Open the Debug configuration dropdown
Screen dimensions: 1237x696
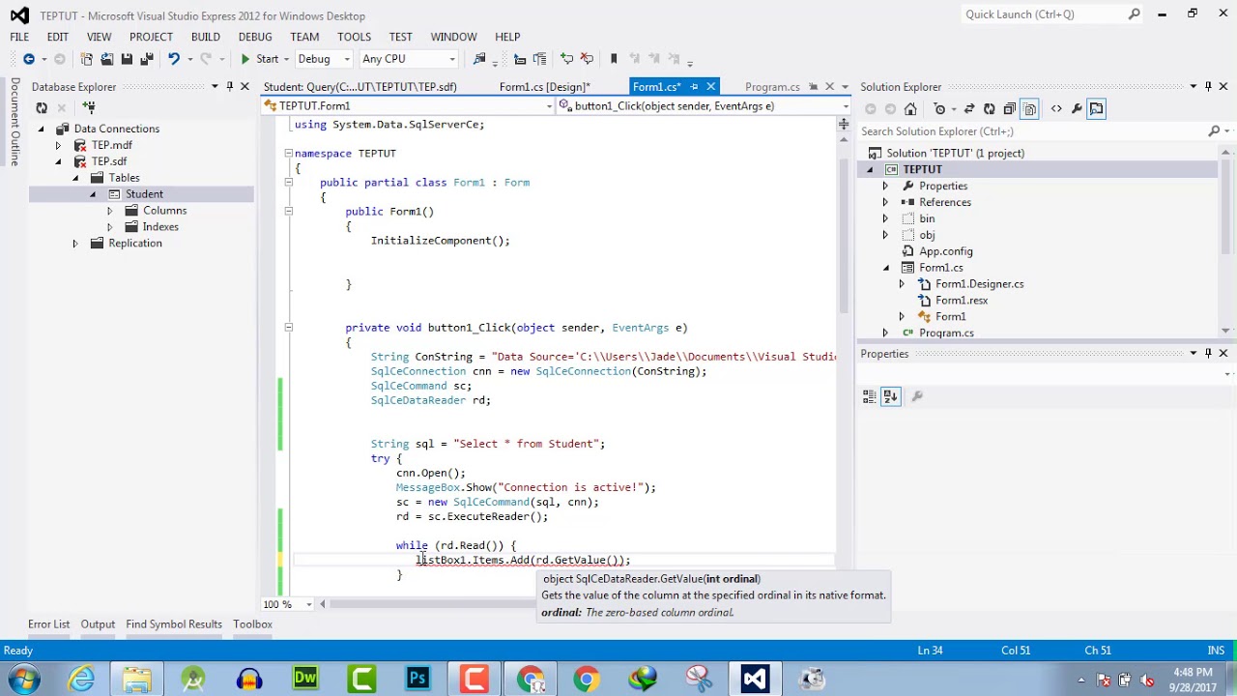point(347,59)
